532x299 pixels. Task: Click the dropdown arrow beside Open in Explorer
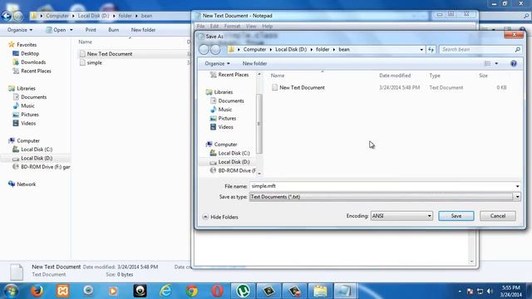[x=71, y=30]
